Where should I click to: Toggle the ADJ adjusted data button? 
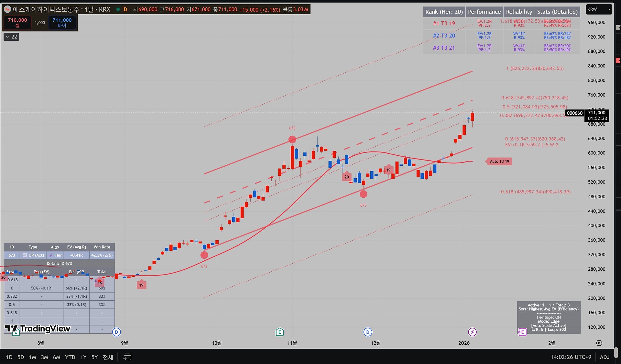point(605,357)
